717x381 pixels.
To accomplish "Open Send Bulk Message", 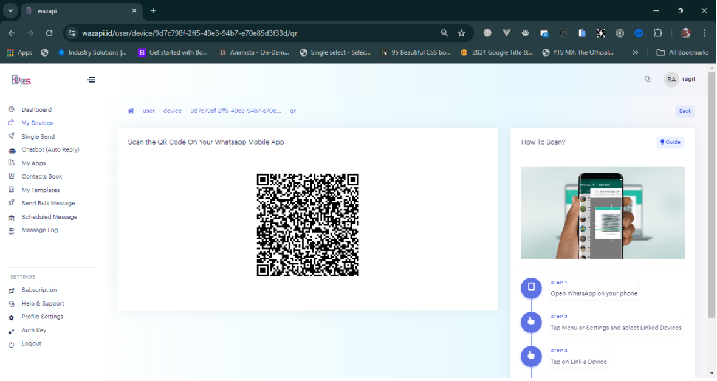I will [x=48, y=204].
